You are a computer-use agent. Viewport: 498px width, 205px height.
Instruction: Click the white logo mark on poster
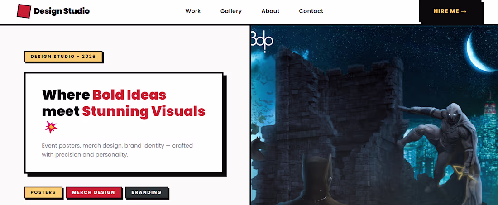262,41
